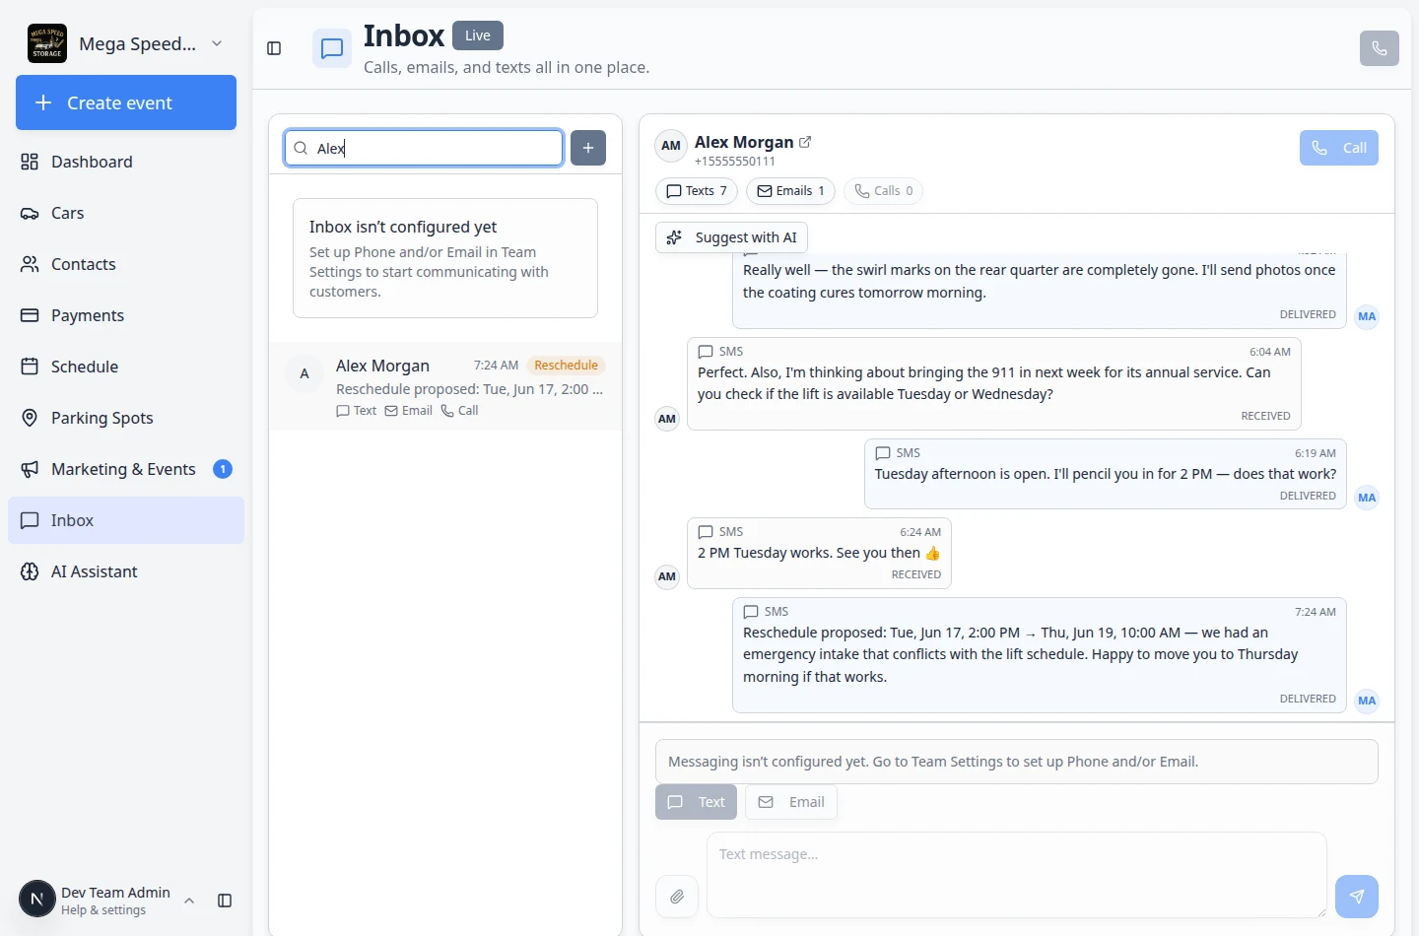Open the Schedule page
This screenshot has height=936, width=1419.
(x=126, y=367)
